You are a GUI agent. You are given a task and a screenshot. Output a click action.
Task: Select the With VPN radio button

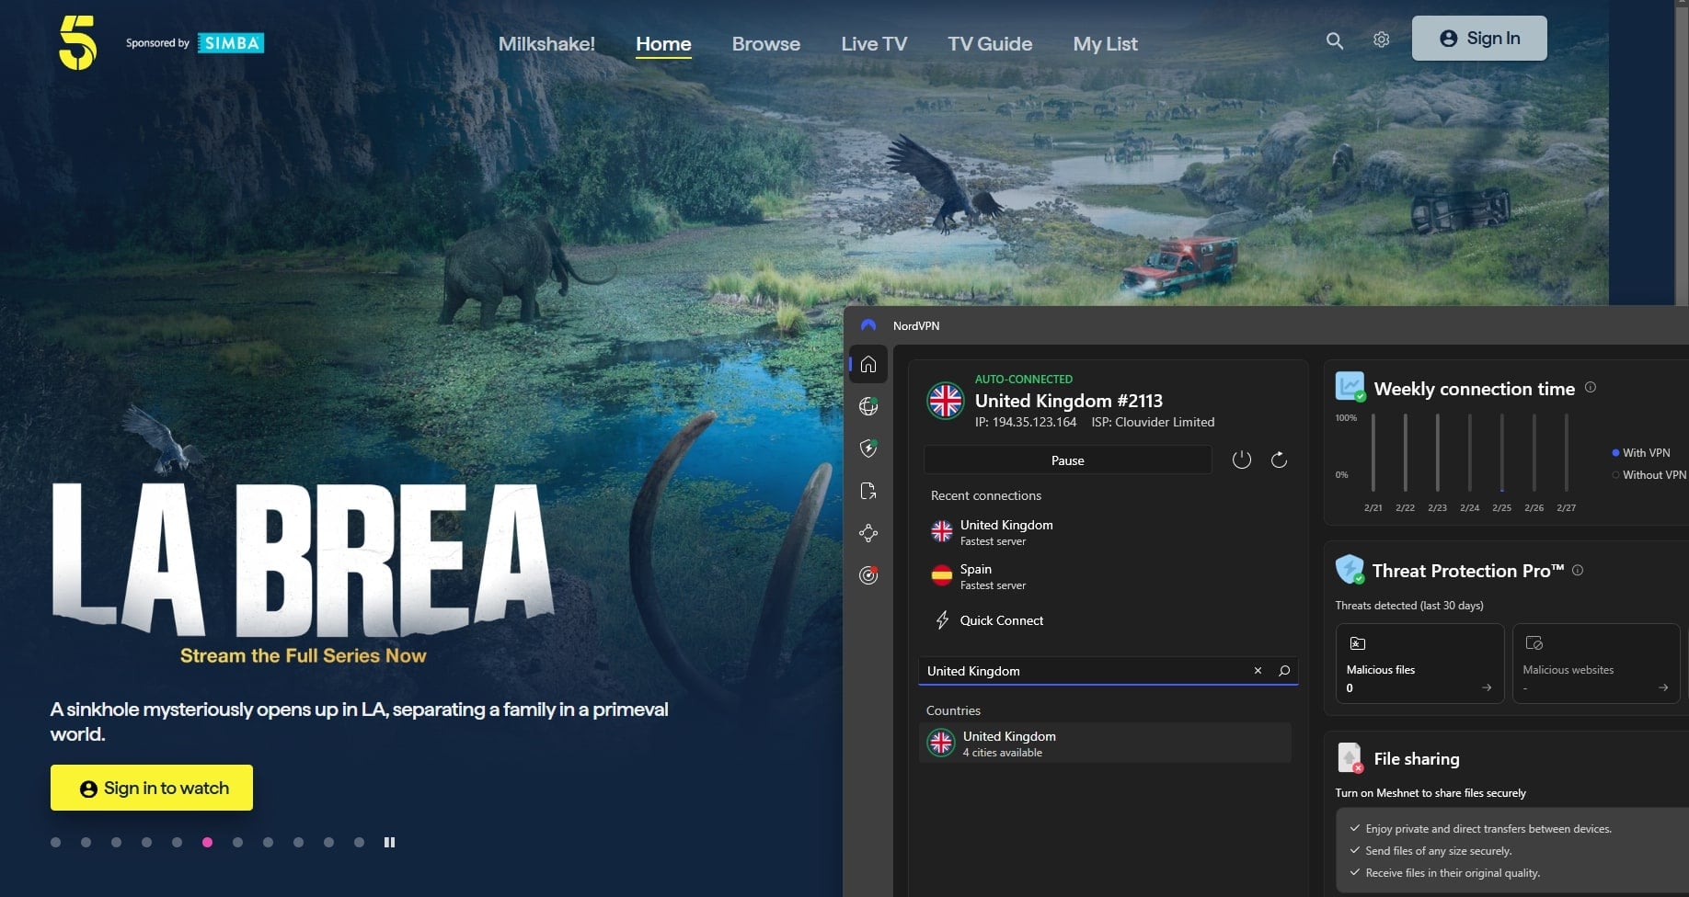(x=1615, y=452)
